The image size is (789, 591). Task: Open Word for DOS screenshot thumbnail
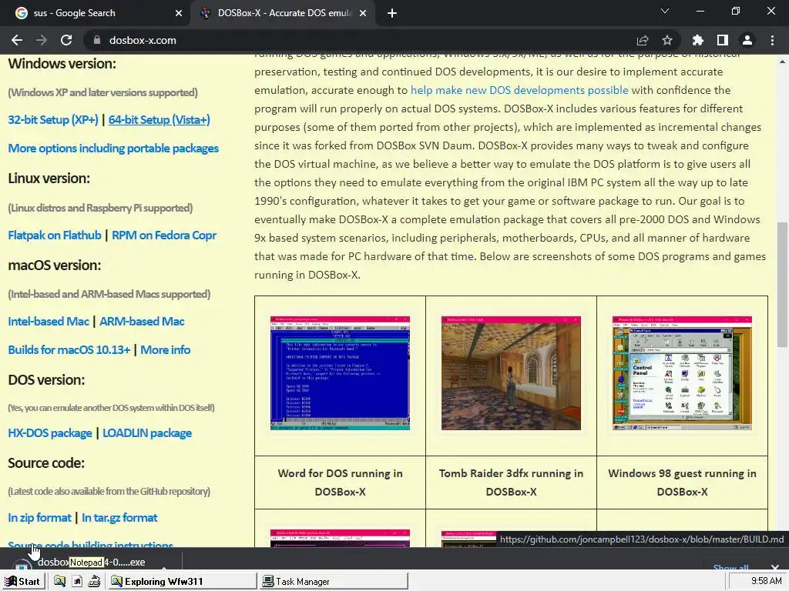coord(340,373)
